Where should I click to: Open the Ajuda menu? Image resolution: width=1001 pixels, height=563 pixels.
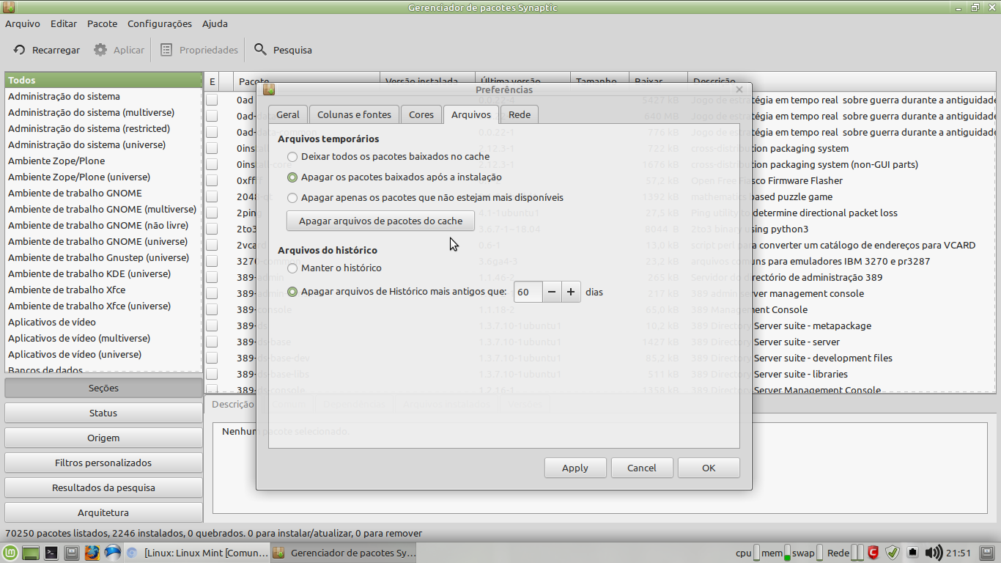[x=215, y=23]
